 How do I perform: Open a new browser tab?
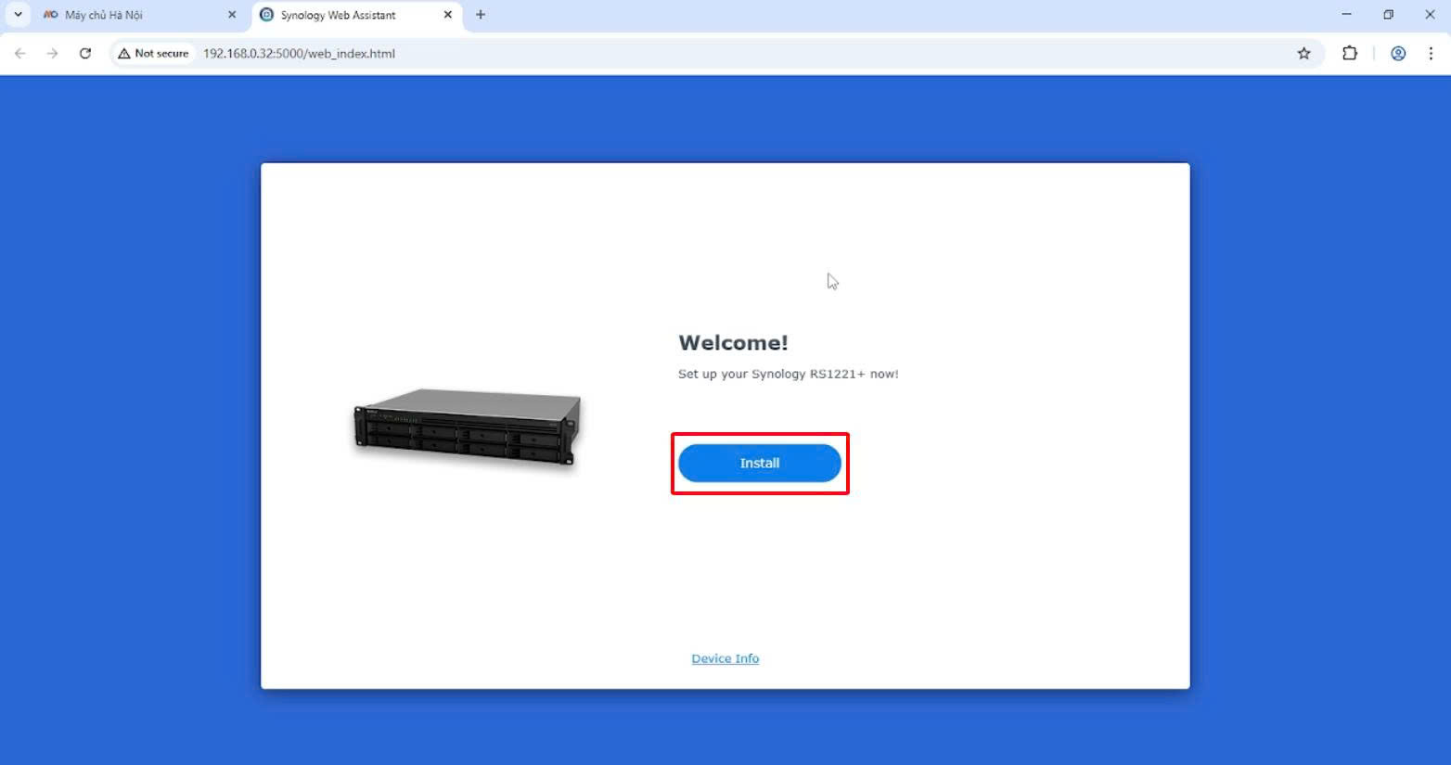click(481, 15)
